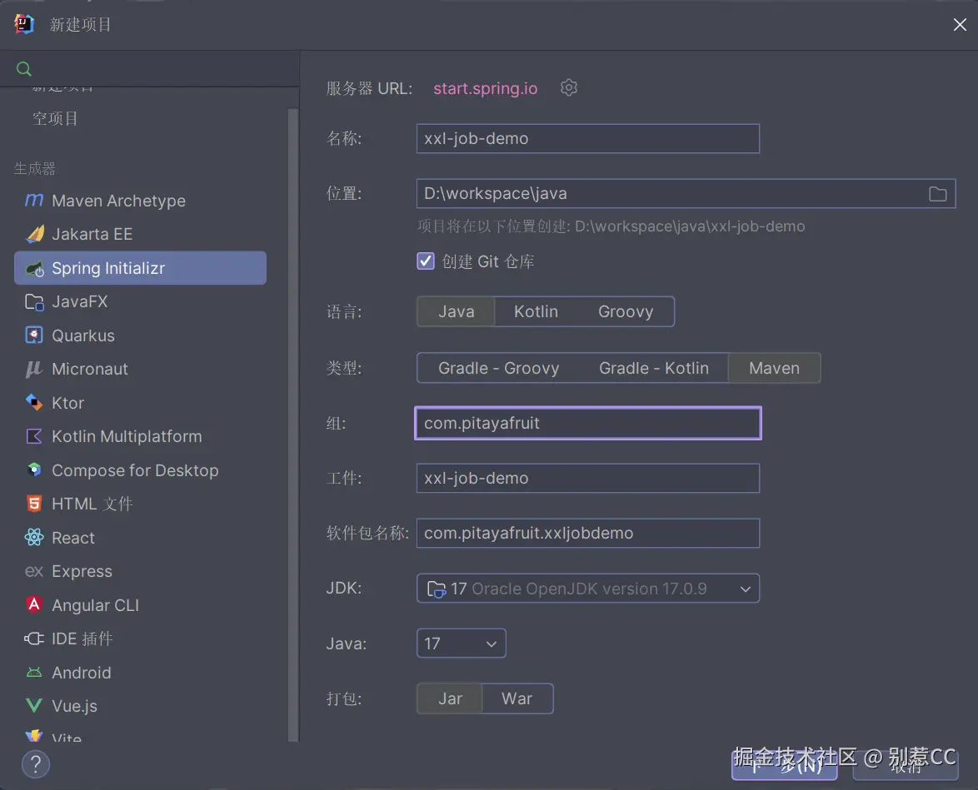The width and height of the screenshot is (978, 790).
Task: Select Kotlin Multiplatform generator
Action: [x=140, y=436]
